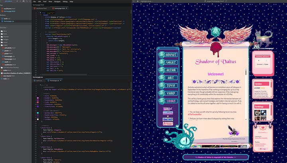Click the second Findings thumbnail image

pos(263,113)
